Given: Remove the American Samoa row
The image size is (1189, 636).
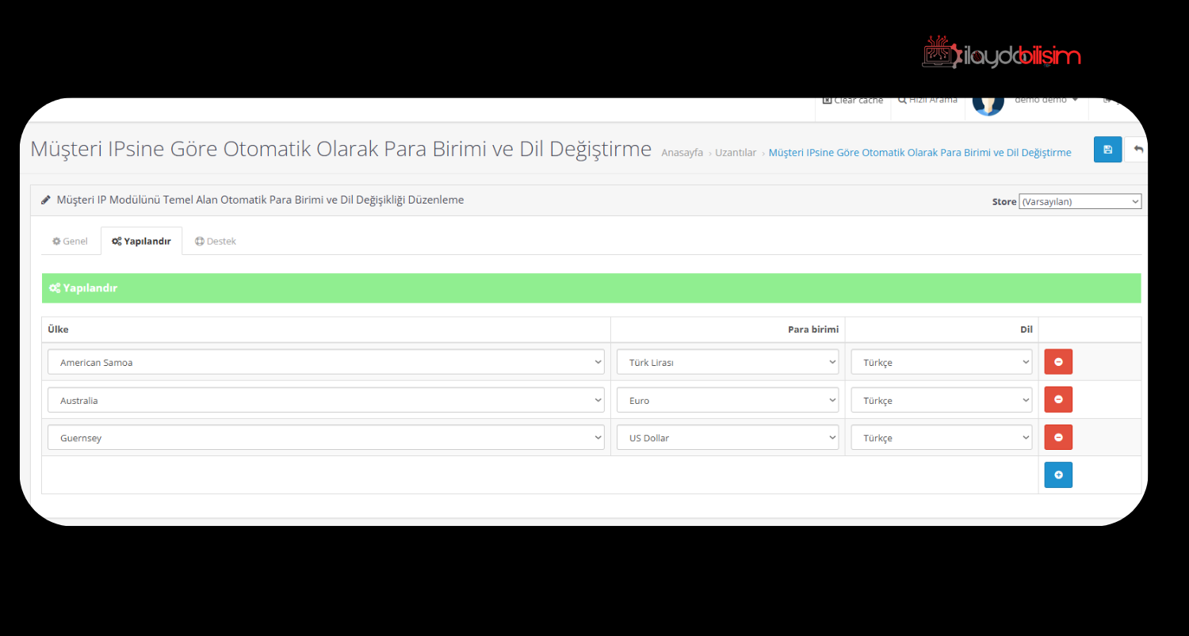Looking at the screenshot, I should click(x=1058, y=362).
